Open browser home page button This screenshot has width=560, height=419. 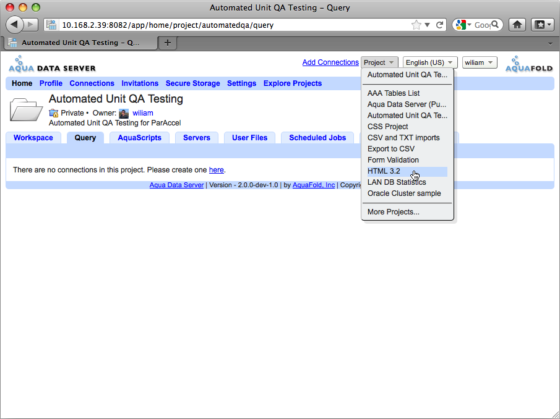pos(517,25)
